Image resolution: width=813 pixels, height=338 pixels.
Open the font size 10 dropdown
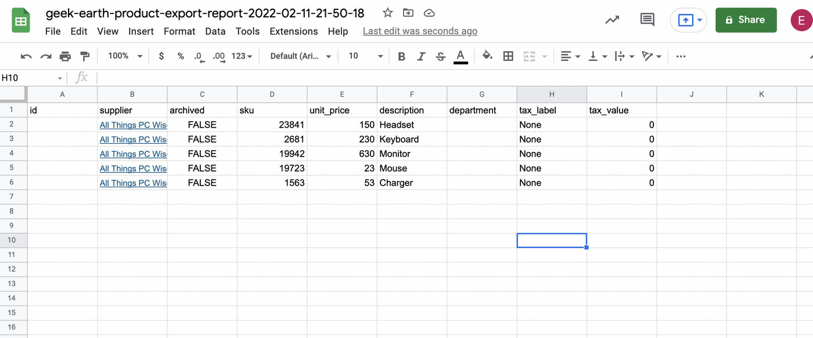365,56
